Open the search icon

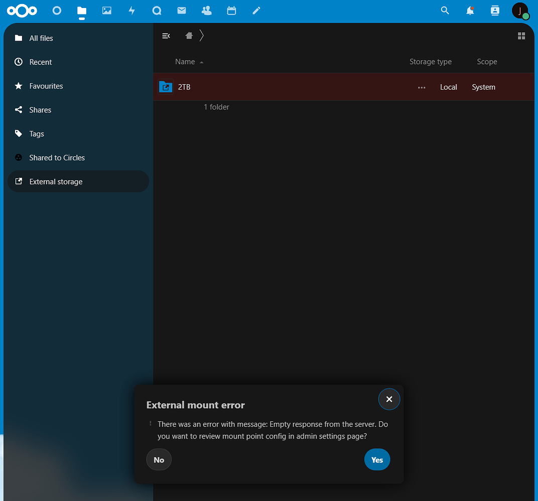[x=445, y=11]
